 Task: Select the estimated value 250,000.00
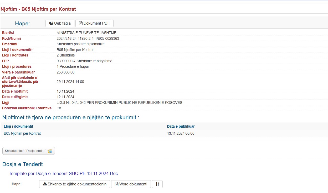pos(65,72)
